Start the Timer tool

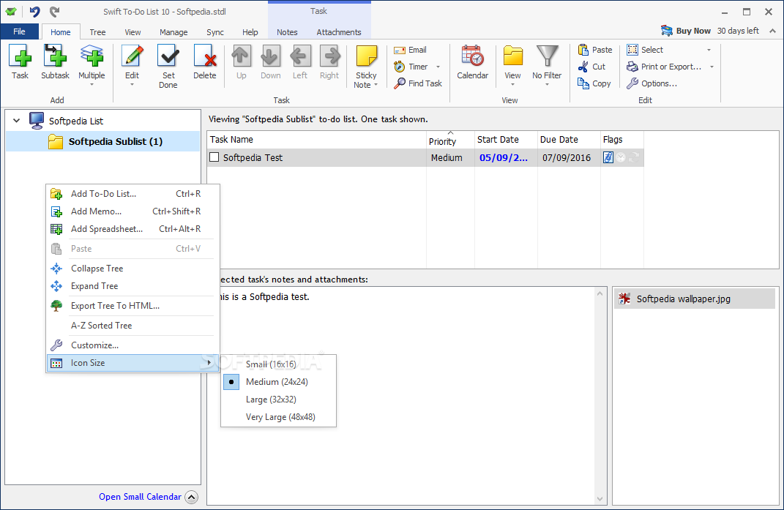coord(411,67)
